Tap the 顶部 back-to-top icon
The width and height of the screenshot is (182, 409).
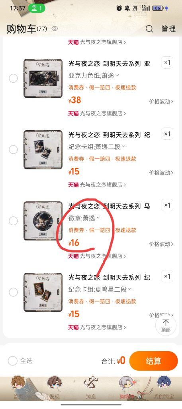(x=166, y=325)
